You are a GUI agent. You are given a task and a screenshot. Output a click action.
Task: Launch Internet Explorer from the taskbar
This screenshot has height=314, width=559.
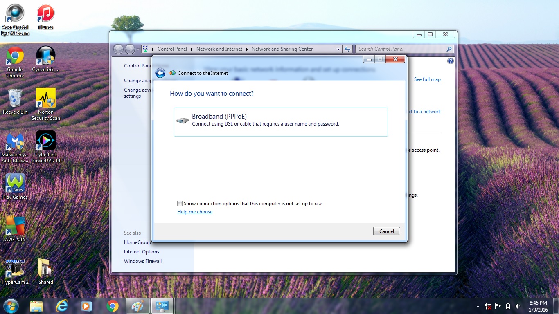tap(62, 306)
